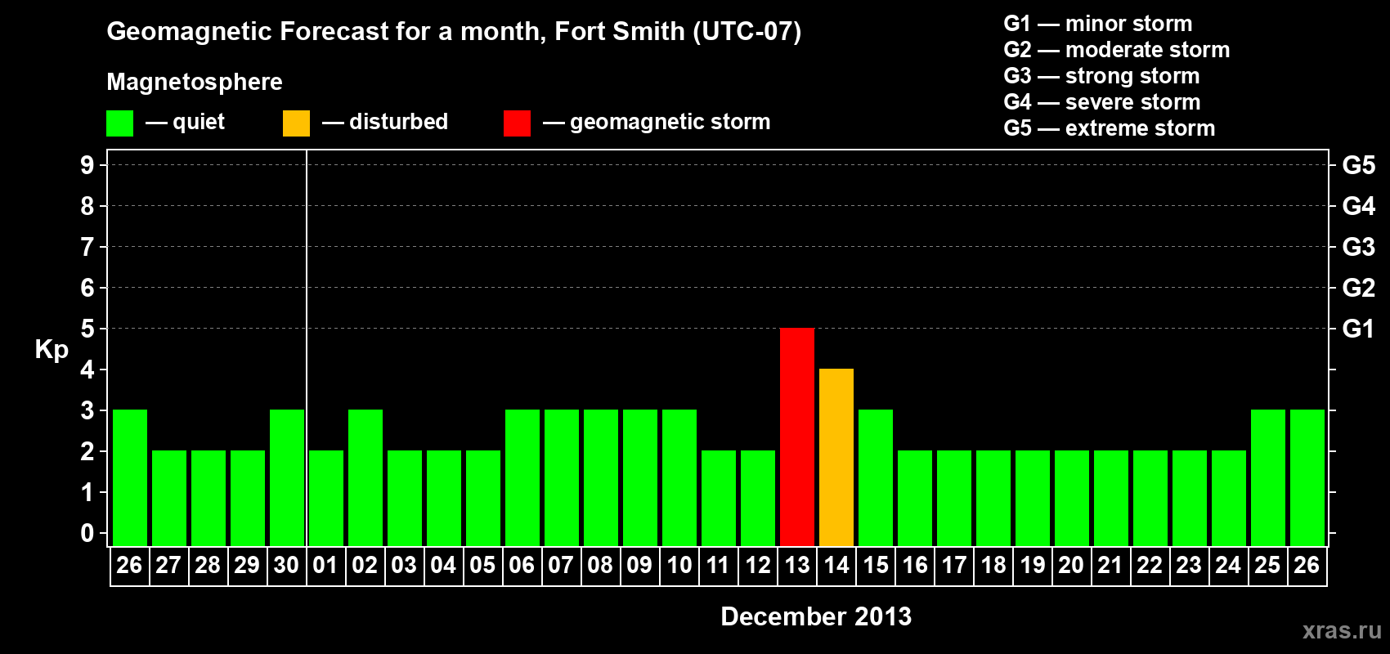Click the date label 05
1390x654 pixels.
(482, 565)
